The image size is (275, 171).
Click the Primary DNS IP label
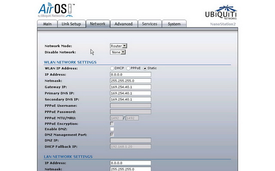59,93
